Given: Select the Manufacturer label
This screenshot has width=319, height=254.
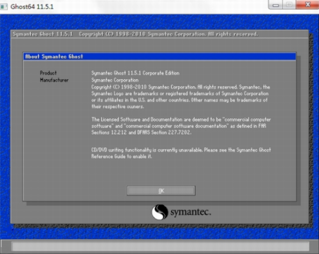Looking at the screenshot, I should [54, 80].
